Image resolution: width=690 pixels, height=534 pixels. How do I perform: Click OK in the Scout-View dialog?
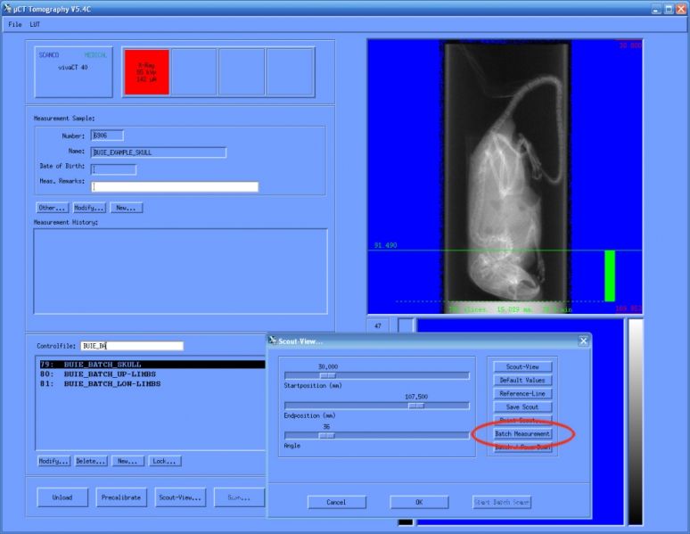point(419,502)
